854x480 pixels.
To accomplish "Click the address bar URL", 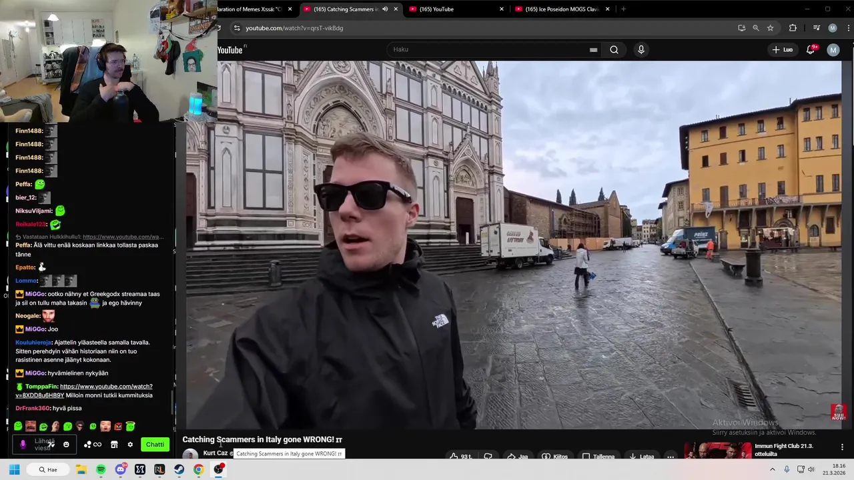I will point(294,28).
